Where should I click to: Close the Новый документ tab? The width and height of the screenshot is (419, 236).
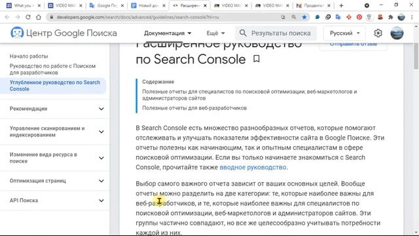point(164,5)
